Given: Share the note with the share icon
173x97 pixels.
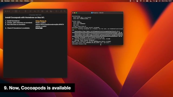Looking at the screenshot, I should click(61, 11).
